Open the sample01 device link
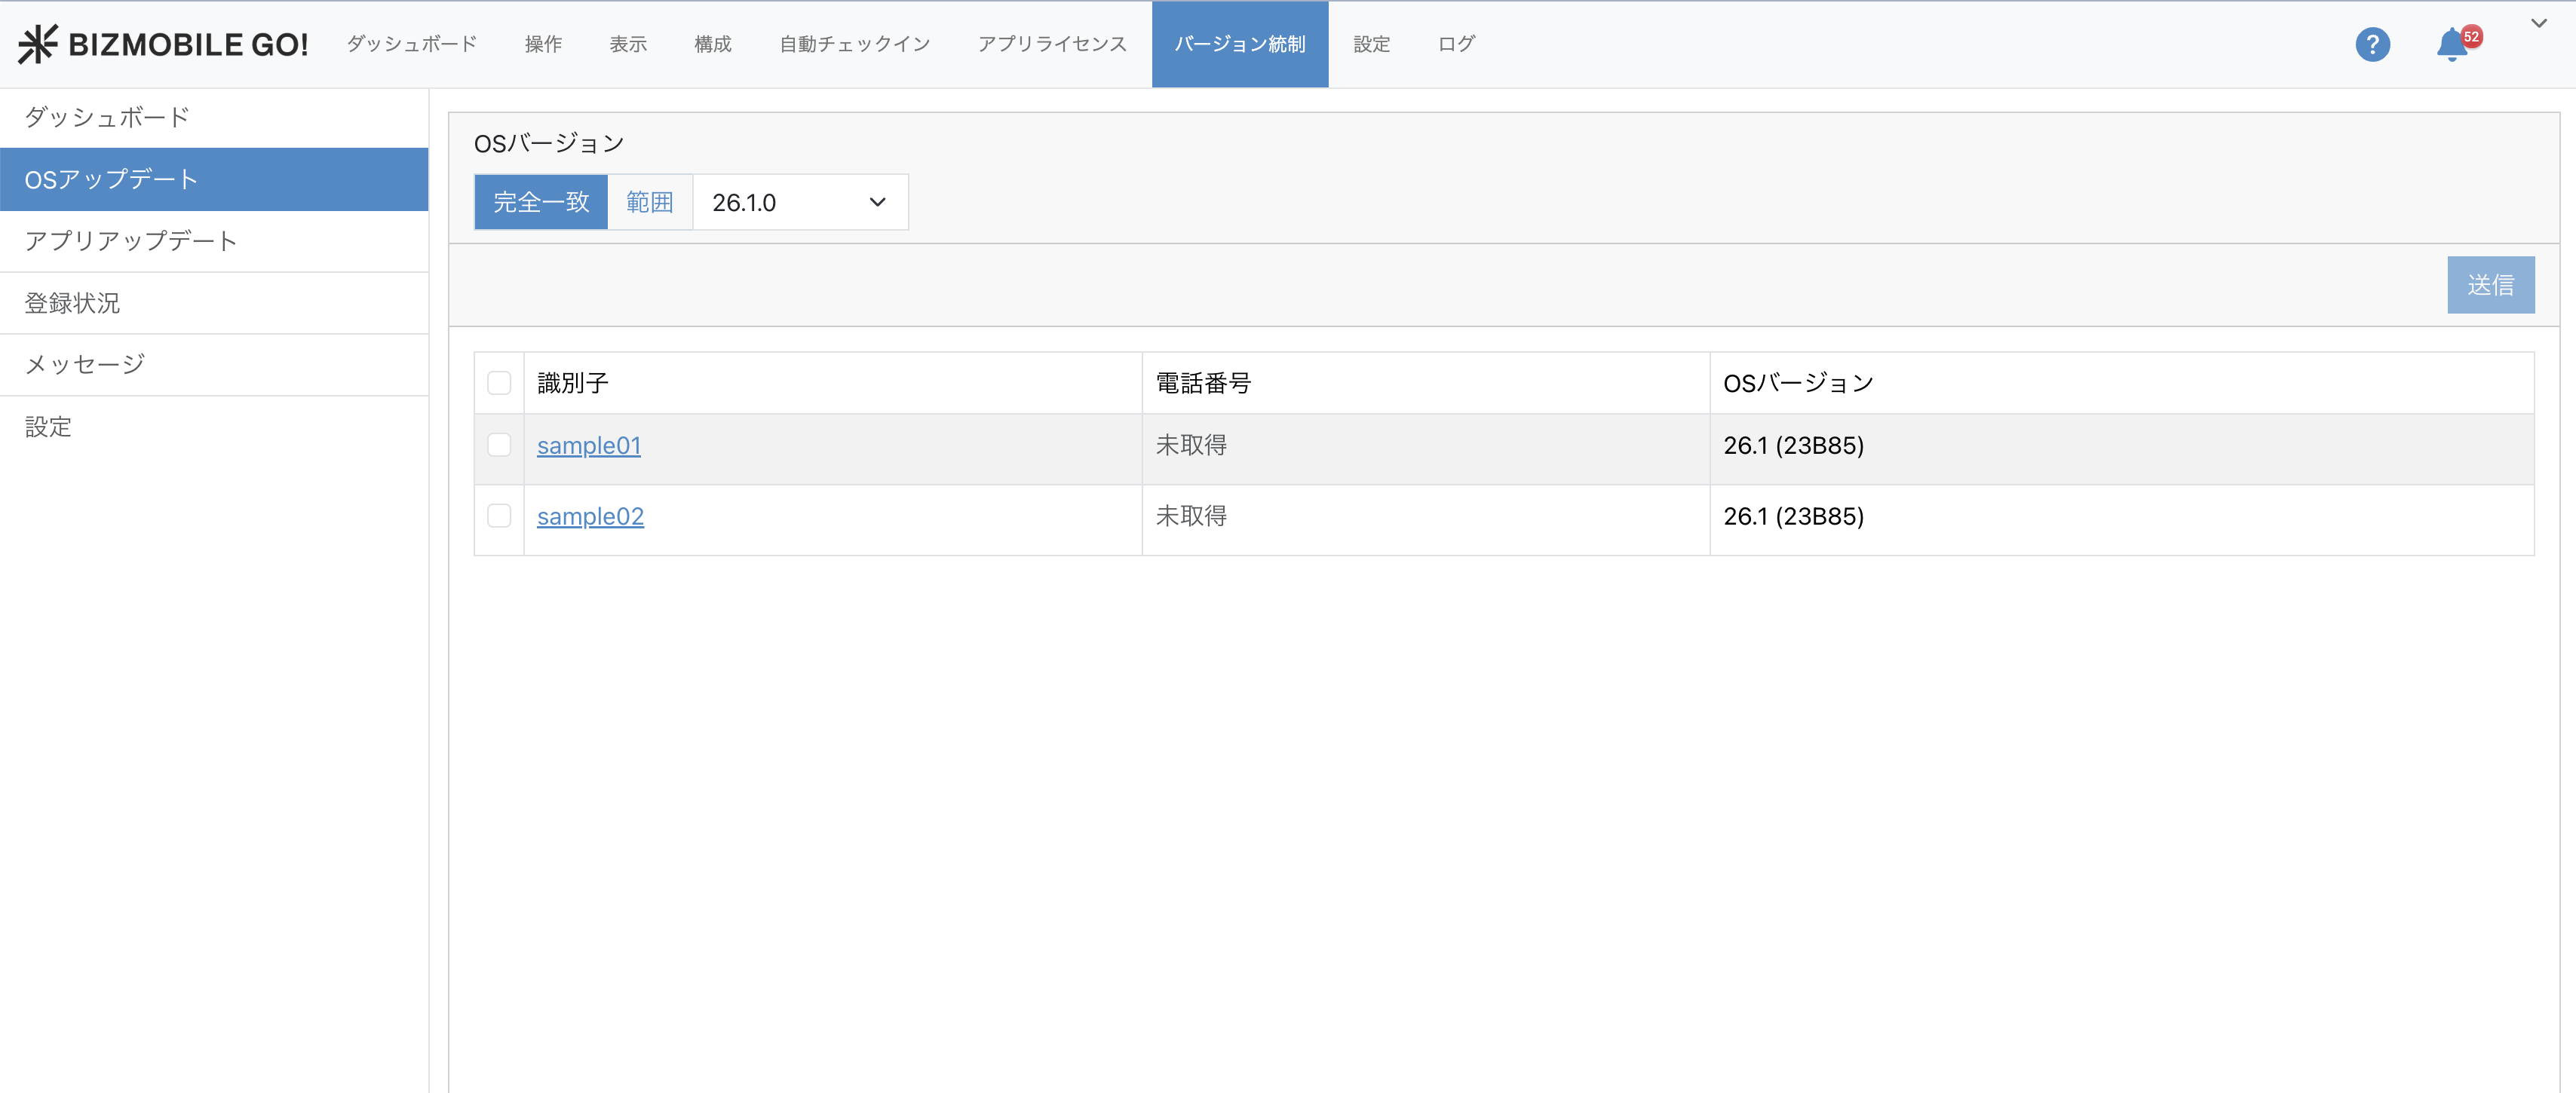Screen dimensions: 2576x1093 coord(588,446)
